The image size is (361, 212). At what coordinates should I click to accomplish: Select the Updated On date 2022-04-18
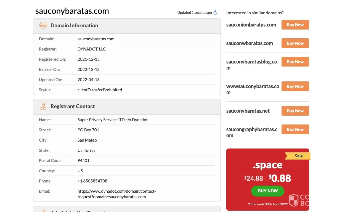point(89,80)
